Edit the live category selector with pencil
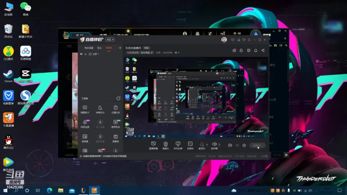347x195 pixels. click(x=140, y=52)
